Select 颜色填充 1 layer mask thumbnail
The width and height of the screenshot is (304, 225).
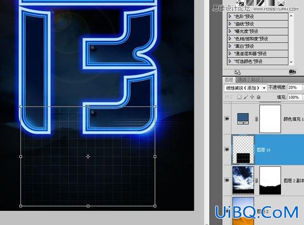pos(270,119)
